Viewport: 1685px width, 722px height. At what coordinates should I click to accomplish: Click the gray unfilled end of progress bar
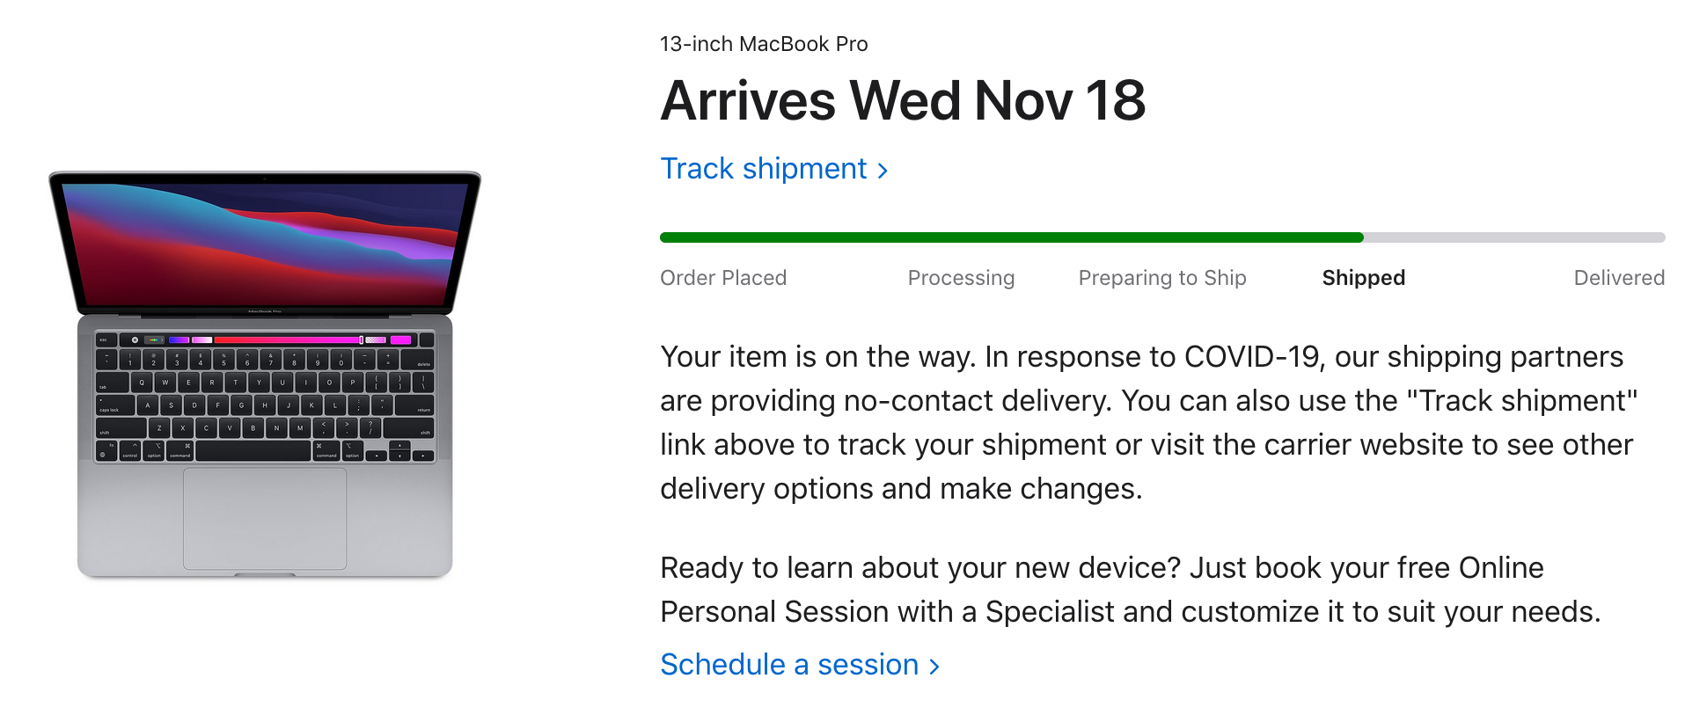pyautogui.click(x=1513, y=237)
